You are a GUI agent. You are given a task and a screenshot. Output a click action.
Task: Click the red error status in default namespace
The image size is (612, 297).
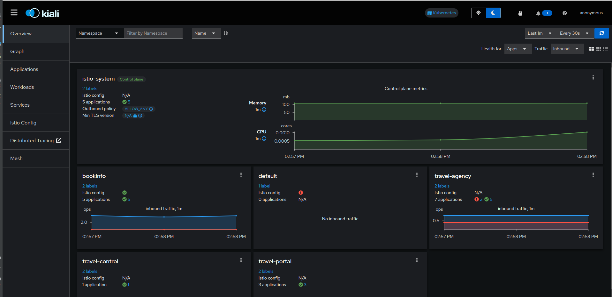click(x=300, y=193)
